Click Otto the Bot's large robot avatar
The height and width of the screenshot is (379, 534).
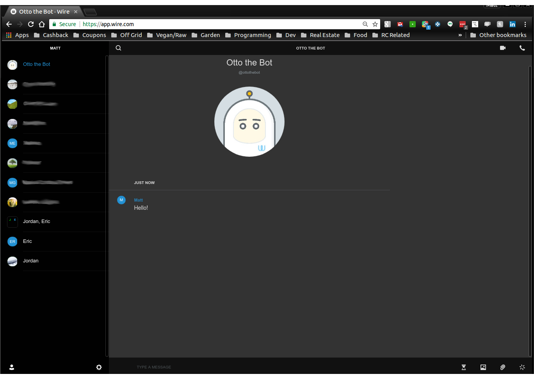click(x=249, y=122)
